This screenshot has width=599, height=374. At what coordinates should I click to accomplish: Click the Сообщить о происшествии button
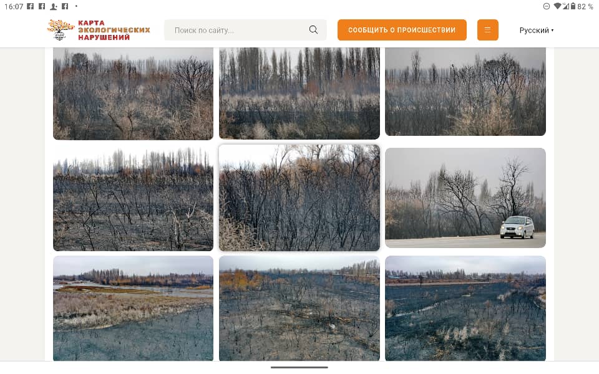(x=402, y=30)
